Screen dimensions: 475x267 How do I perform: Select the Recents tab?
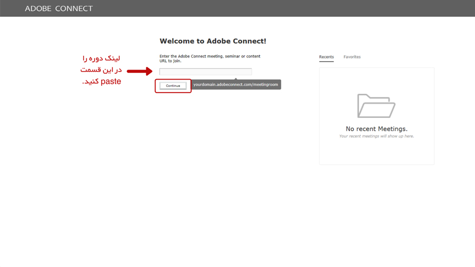coord(326,57)
